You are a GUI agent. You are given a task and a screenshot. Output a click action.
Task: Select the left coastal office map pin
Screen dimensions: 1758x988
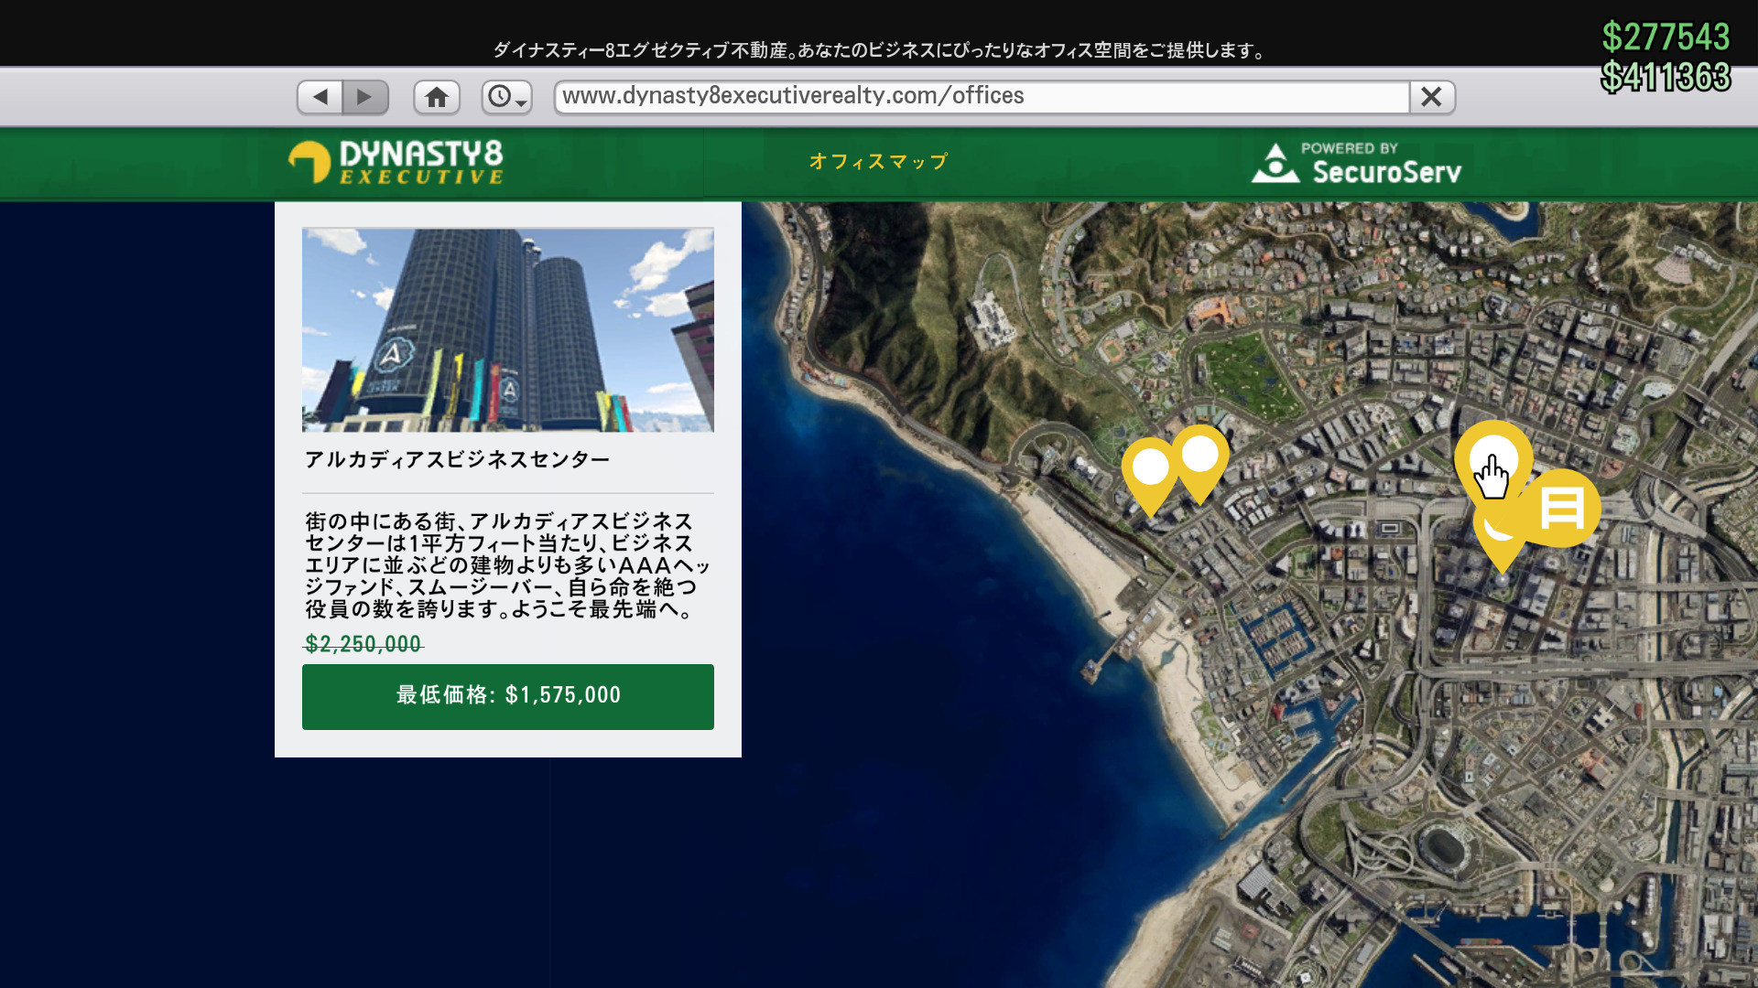(1150, 476)
